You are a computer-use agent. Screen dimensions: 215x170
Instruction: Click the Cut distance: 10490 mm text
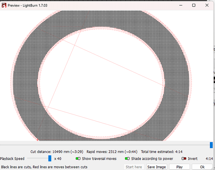tap(57, 152)
